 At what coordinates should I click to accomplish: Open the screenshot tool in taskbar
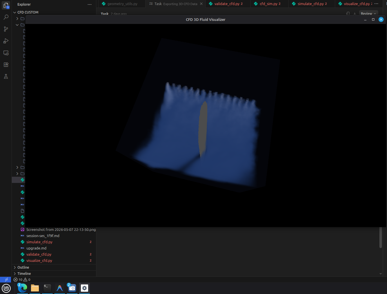tap(72, 288)
